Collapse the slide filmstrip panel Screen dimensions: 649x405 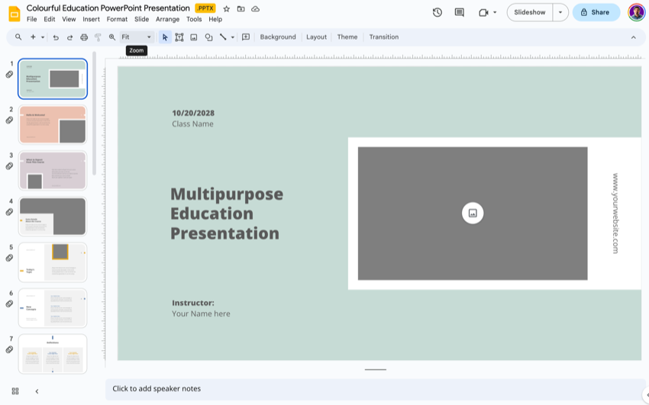[x=37, y=391]
